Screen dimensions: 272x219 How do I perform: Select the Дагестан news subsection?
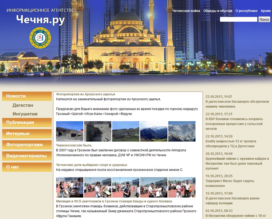click(23, 105)
